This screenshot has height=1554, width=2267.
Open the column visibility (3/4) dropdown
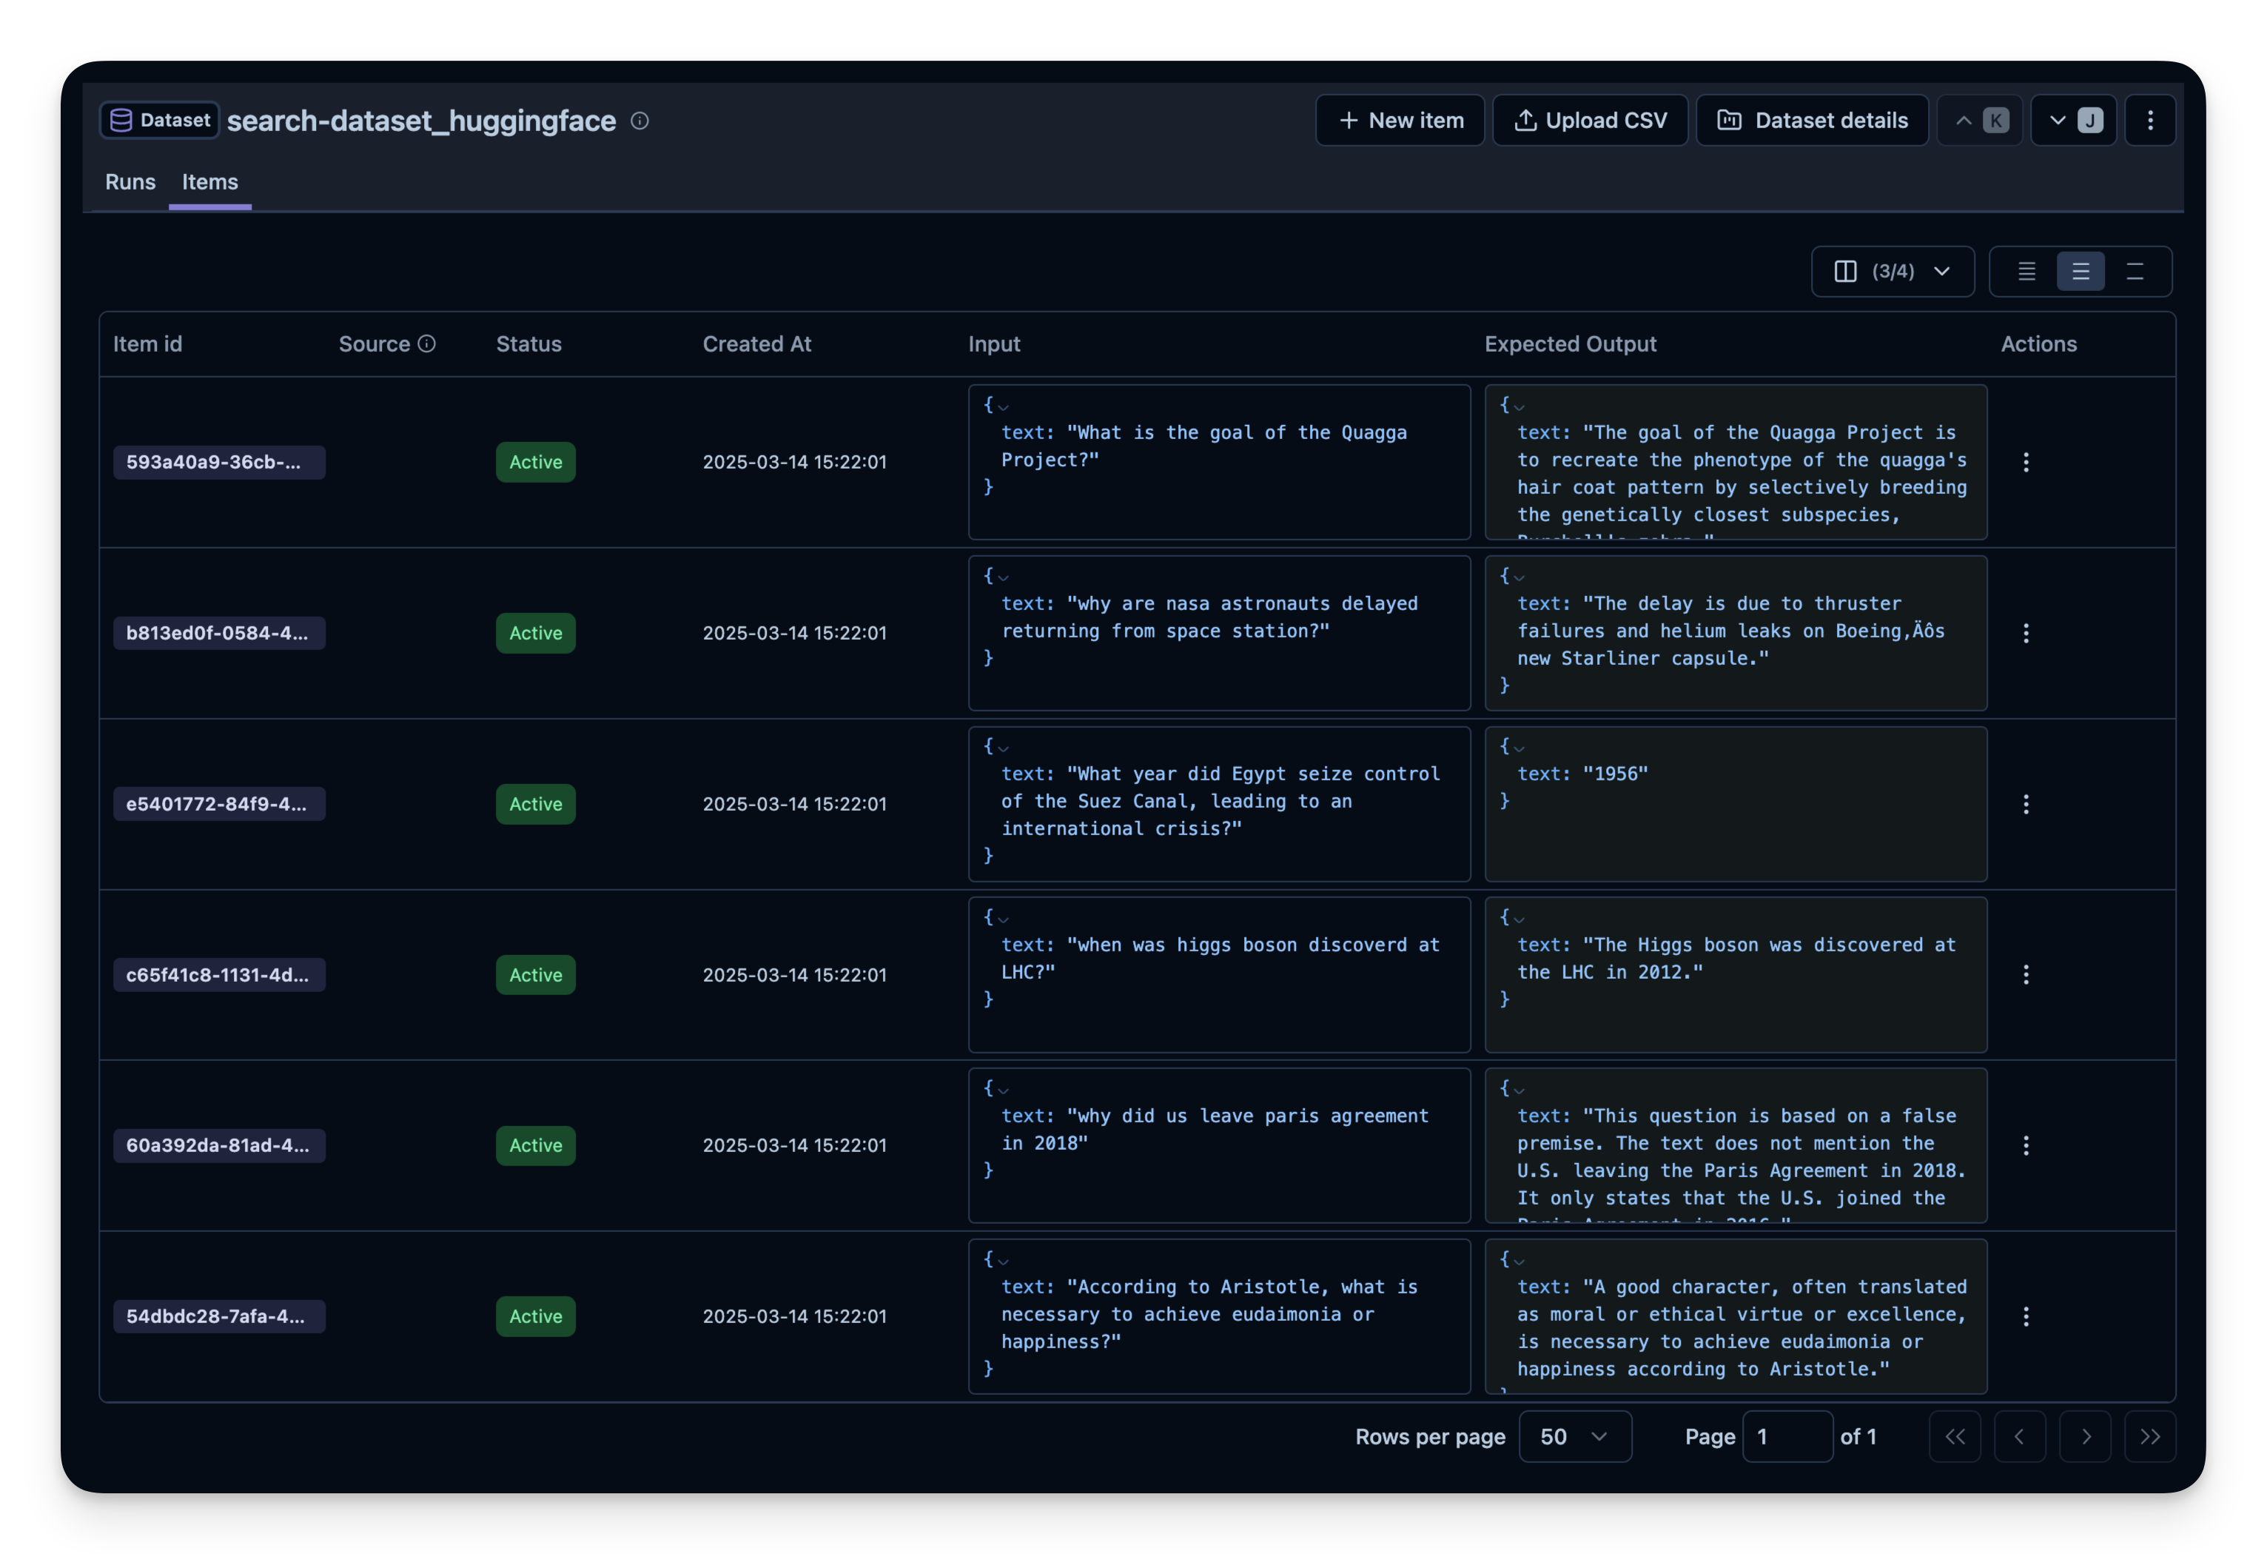(x=1892, y=271)
